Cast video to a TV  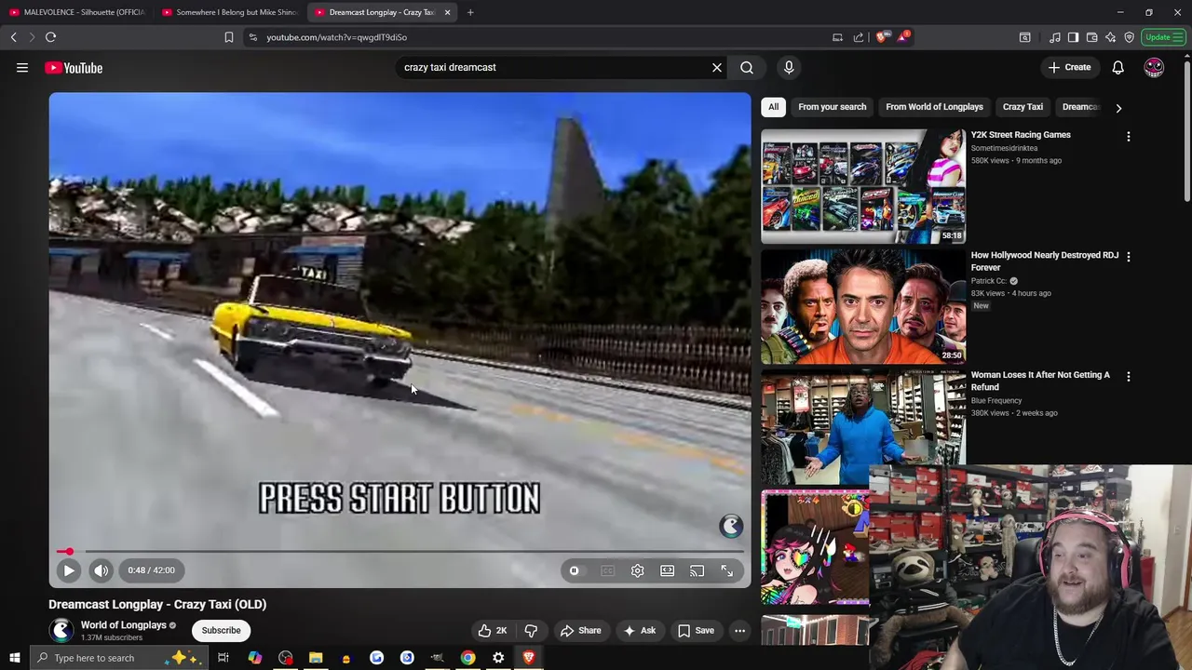tap(697, 570)
